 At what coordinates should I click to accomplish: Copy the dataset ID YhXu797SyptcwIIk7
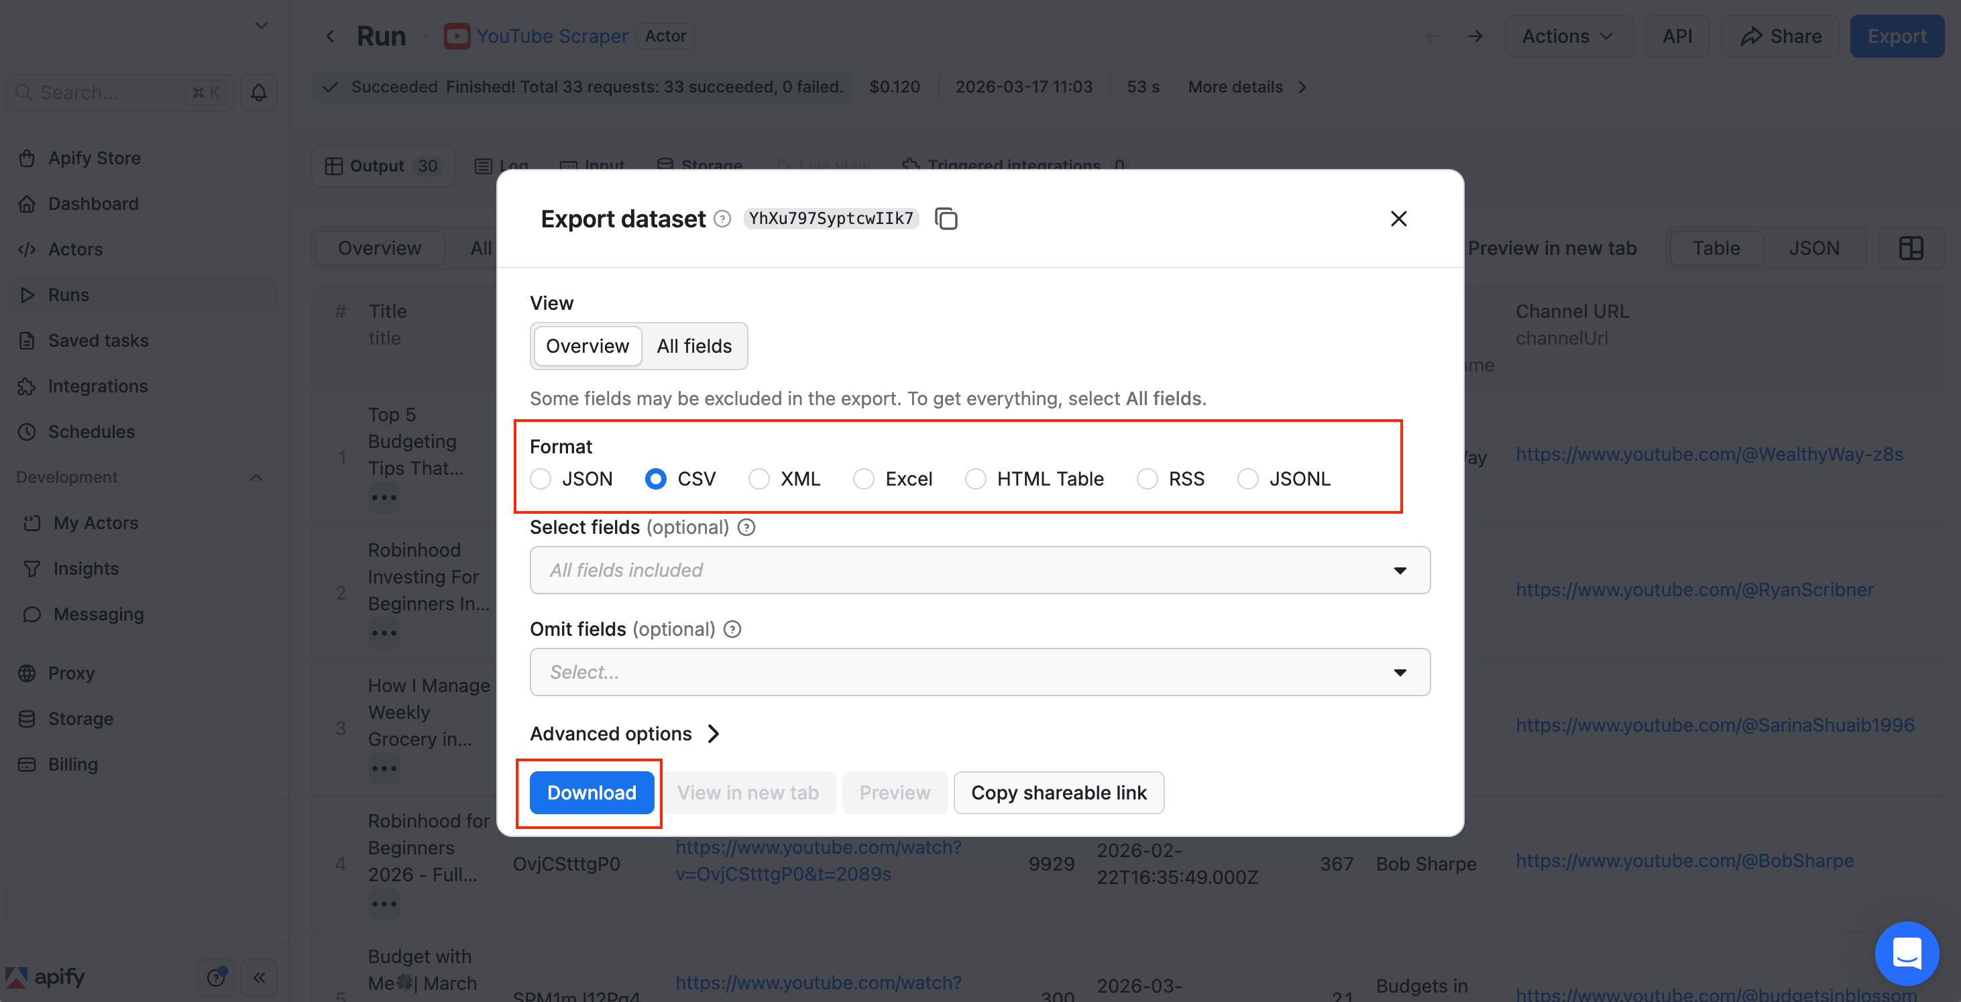click(x=946, y=219)
